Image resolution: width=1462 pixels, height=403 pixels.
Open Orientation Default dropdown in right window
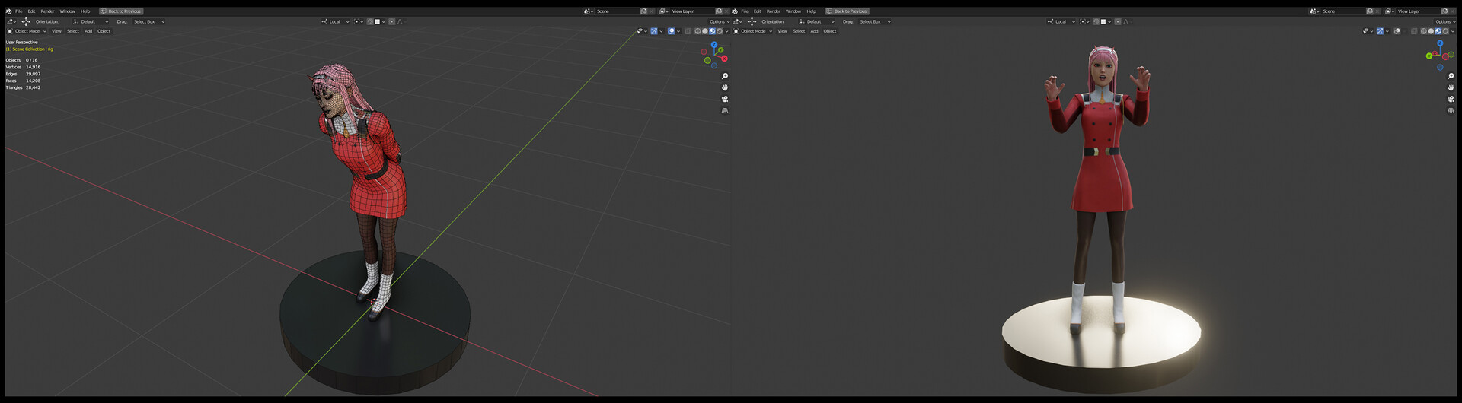point(816,21)
